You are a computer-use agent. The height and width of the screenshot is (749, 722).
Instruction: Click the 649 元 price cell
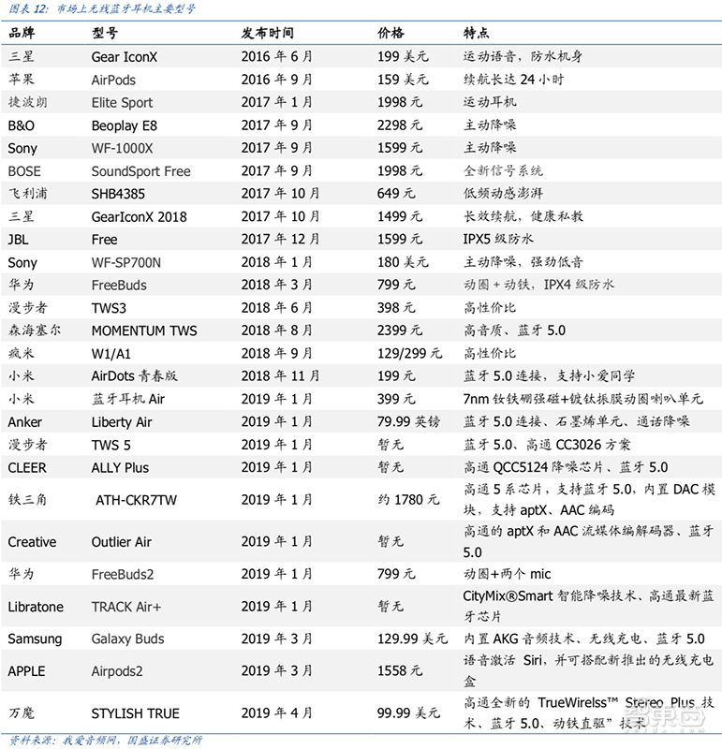click(x=396, y=194)
